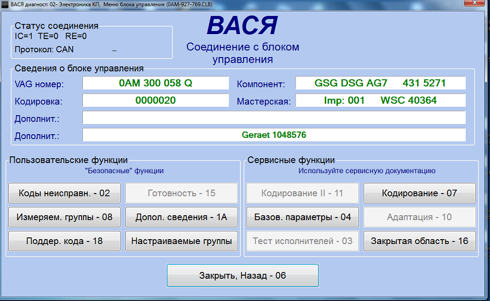Screen dimensions: 490x301
Task: Click the greyed Кодирование II - 11 button
Action: tap(303, 193)
